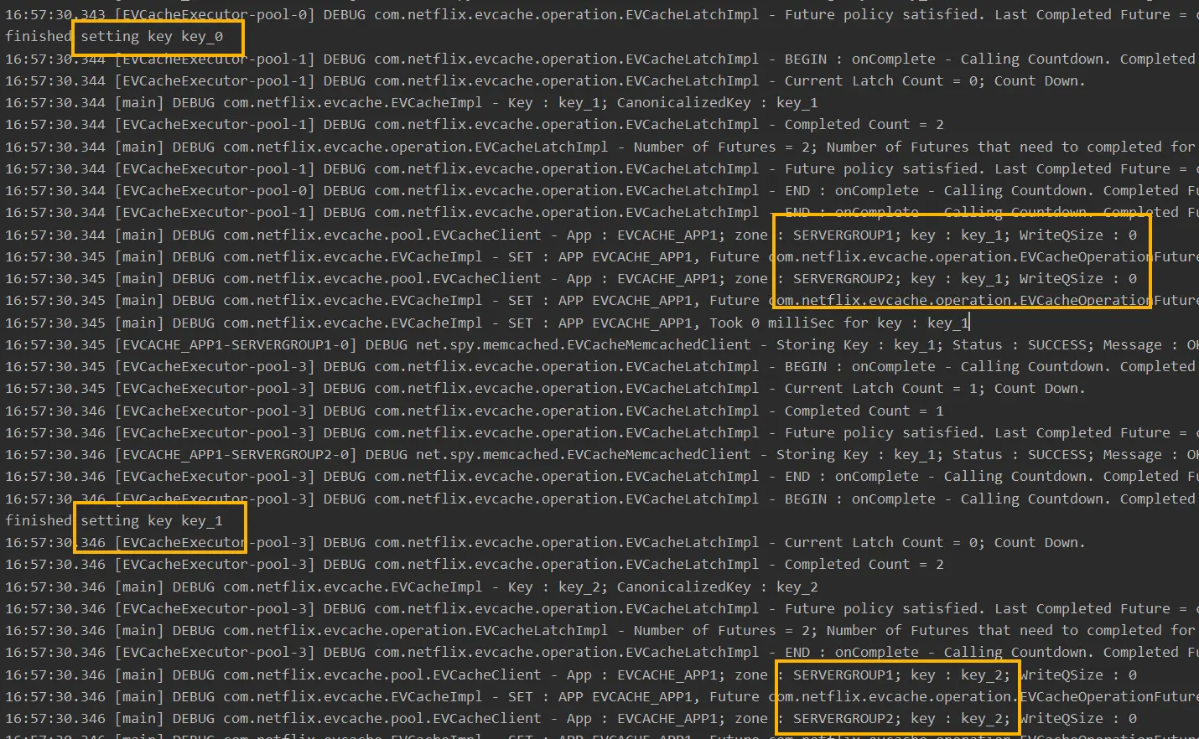The height and width of the screenshot is (739, 1199).
Task: Select the text 'finished setting key key_0'
Action: coord(114,37)
